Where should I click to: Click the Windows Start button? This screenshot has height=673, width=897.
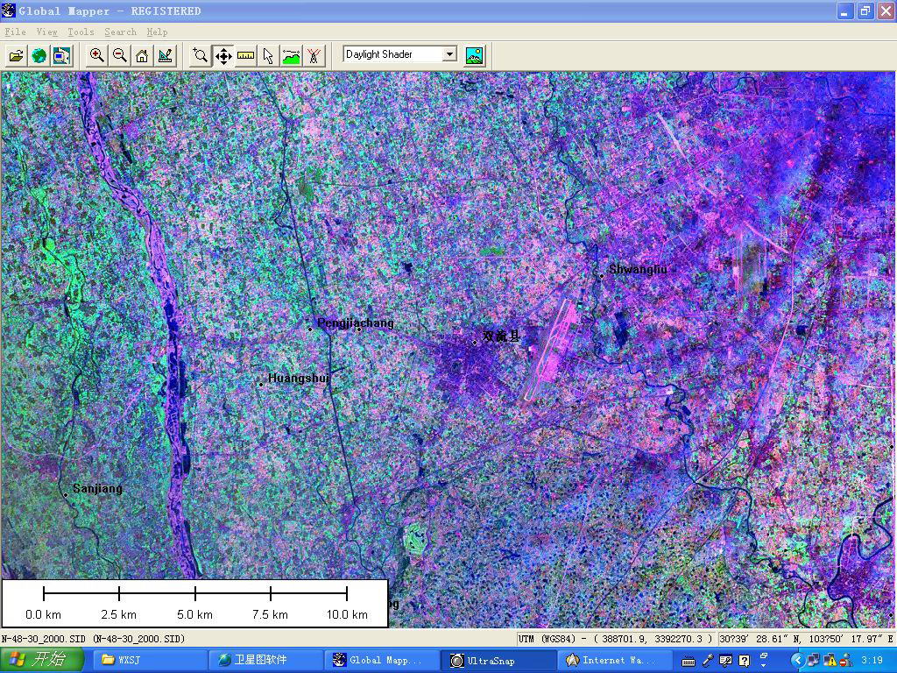click(x=42, y=660)
